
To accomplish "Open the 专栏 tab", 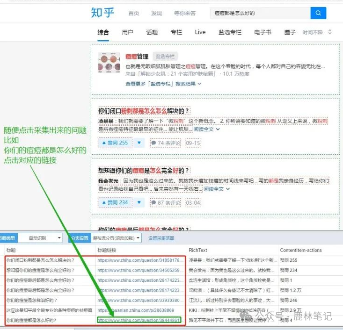I will [176, 32].
